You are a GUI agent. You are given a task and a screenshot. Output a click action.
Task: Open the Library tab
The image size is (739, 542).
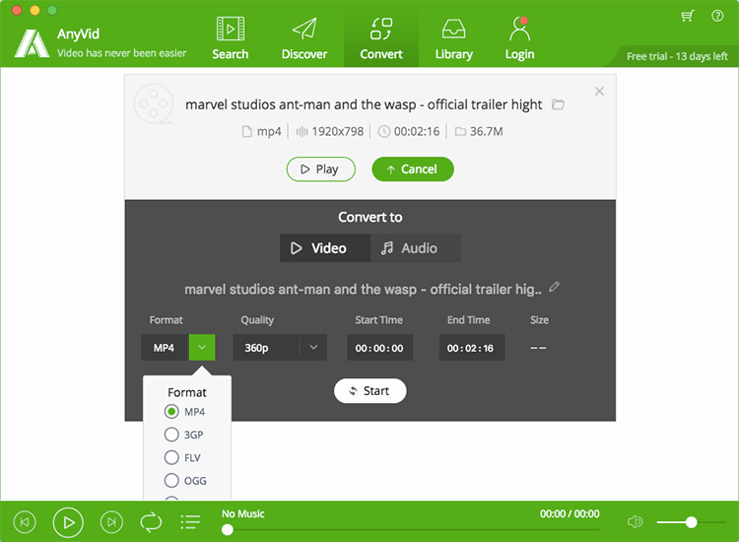tap(453, 38)
